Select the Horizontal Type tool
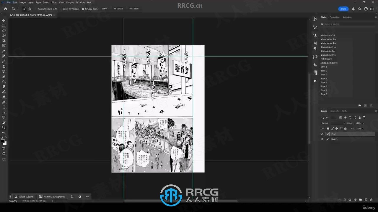378x212 pixels. 4,107
